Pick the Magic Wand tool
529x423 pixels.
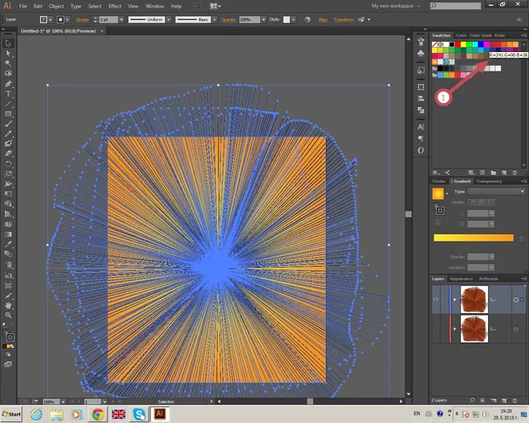coord(9,63)
